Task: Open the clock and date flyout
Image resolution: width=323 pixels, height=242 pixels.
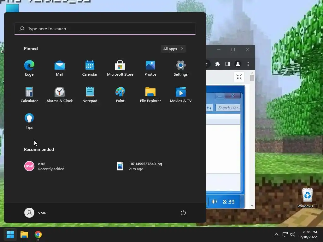Action: tap(308, 234)
